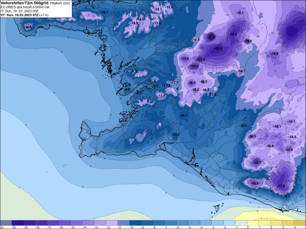Click the legend number 4
Viewport: 306px width, 229px height.
(295, 227)
